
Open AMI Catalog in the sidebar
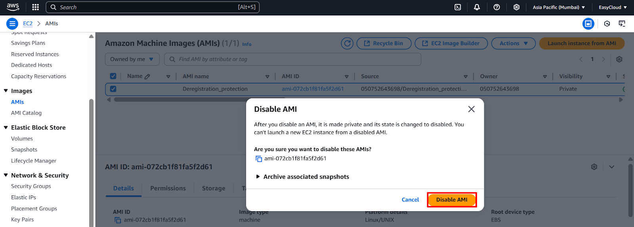pyautogui.click(x=26, y=113)
